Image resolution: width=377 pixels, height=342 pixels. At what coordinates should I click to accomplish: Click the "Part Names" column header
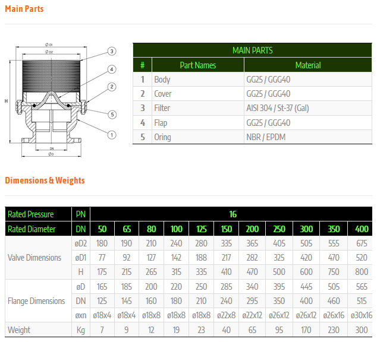(x=197, y=65)
